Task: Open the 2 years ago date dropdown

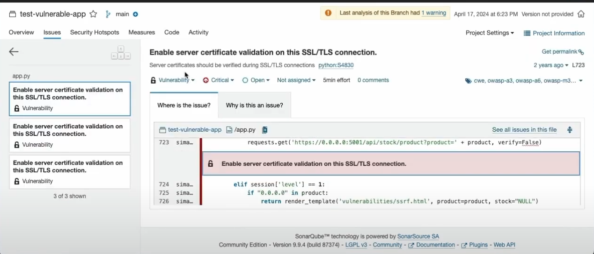Action: coord(551,65)
